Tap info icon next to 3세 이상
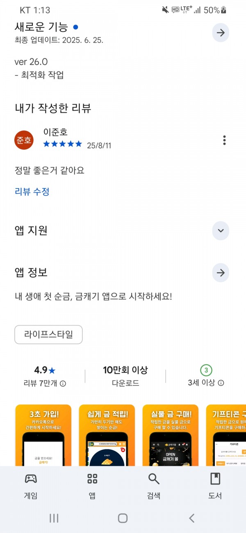Viewport: 246px width, 533px height. click(x=221, y=383)
